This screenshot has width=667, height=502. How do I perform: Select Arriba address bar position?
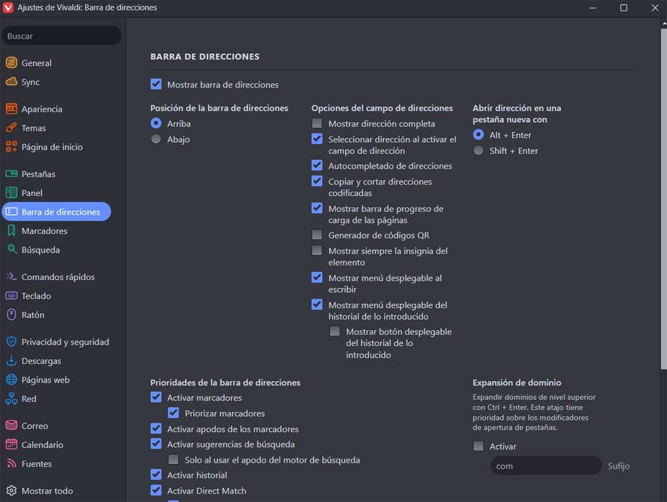[156, 123]
